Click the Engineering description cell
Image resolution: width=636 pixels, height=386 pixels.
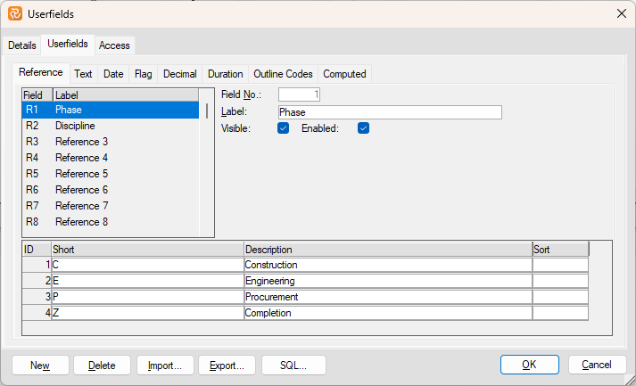pos(387,281)
